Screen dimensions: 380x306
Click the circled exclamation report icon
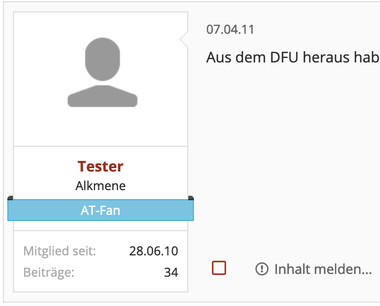pos(262,269)
